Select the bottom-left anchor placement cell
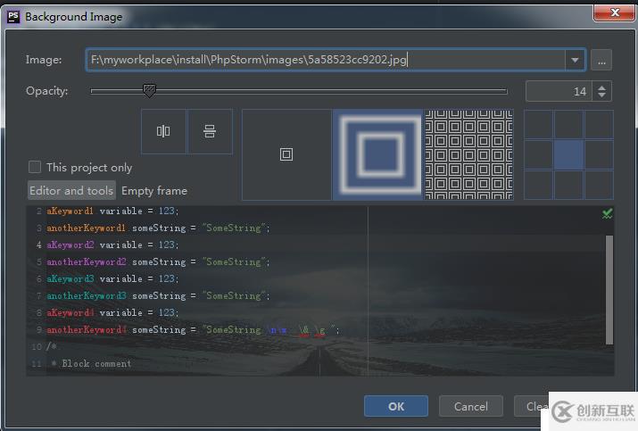This screenshot has width=638, height=431. coord(538,185)
